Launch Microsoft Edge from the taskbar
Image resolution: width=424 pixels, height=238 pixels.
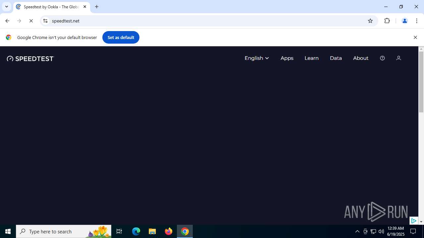point(136,231)
